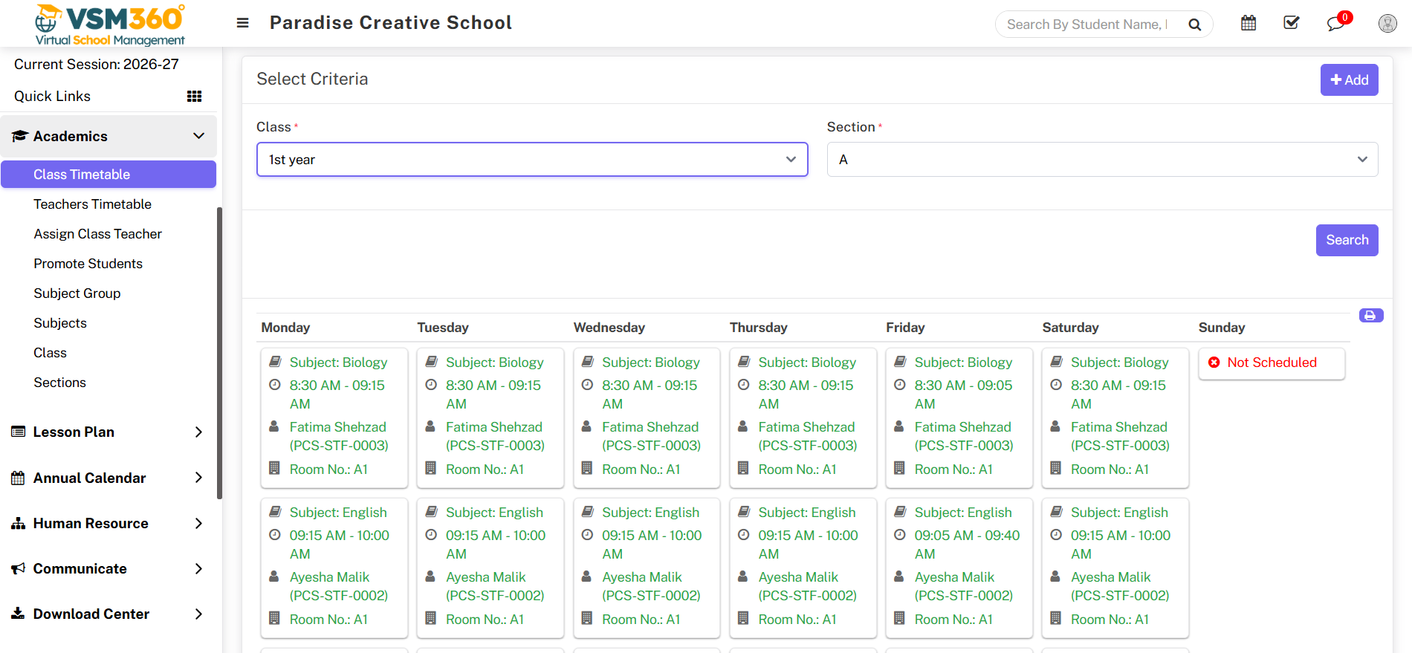Click the Lesson Plan icon
The width and height of the screenshot is (1412, 653).
click(19, 432)
